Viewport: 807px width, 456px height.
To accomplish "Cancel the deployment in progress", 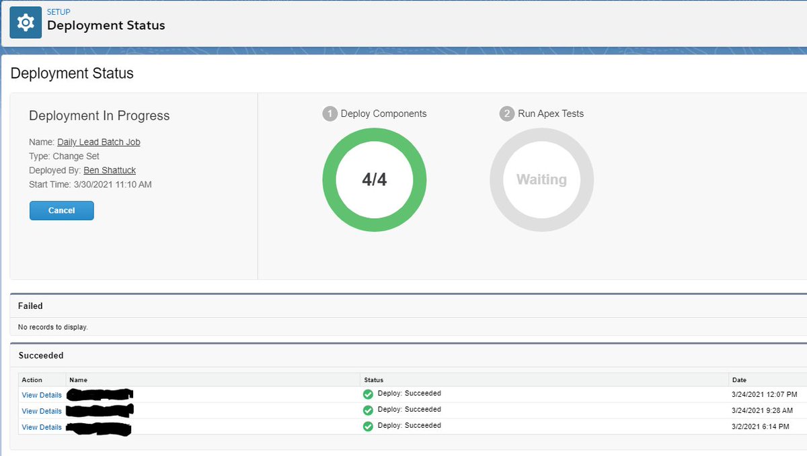I will [x=62, y=210].
